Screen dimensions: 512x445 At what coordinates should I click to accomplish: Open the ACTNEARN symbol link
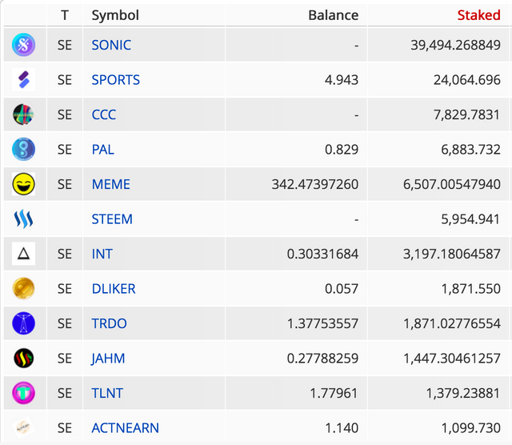(x=126, y=428)
